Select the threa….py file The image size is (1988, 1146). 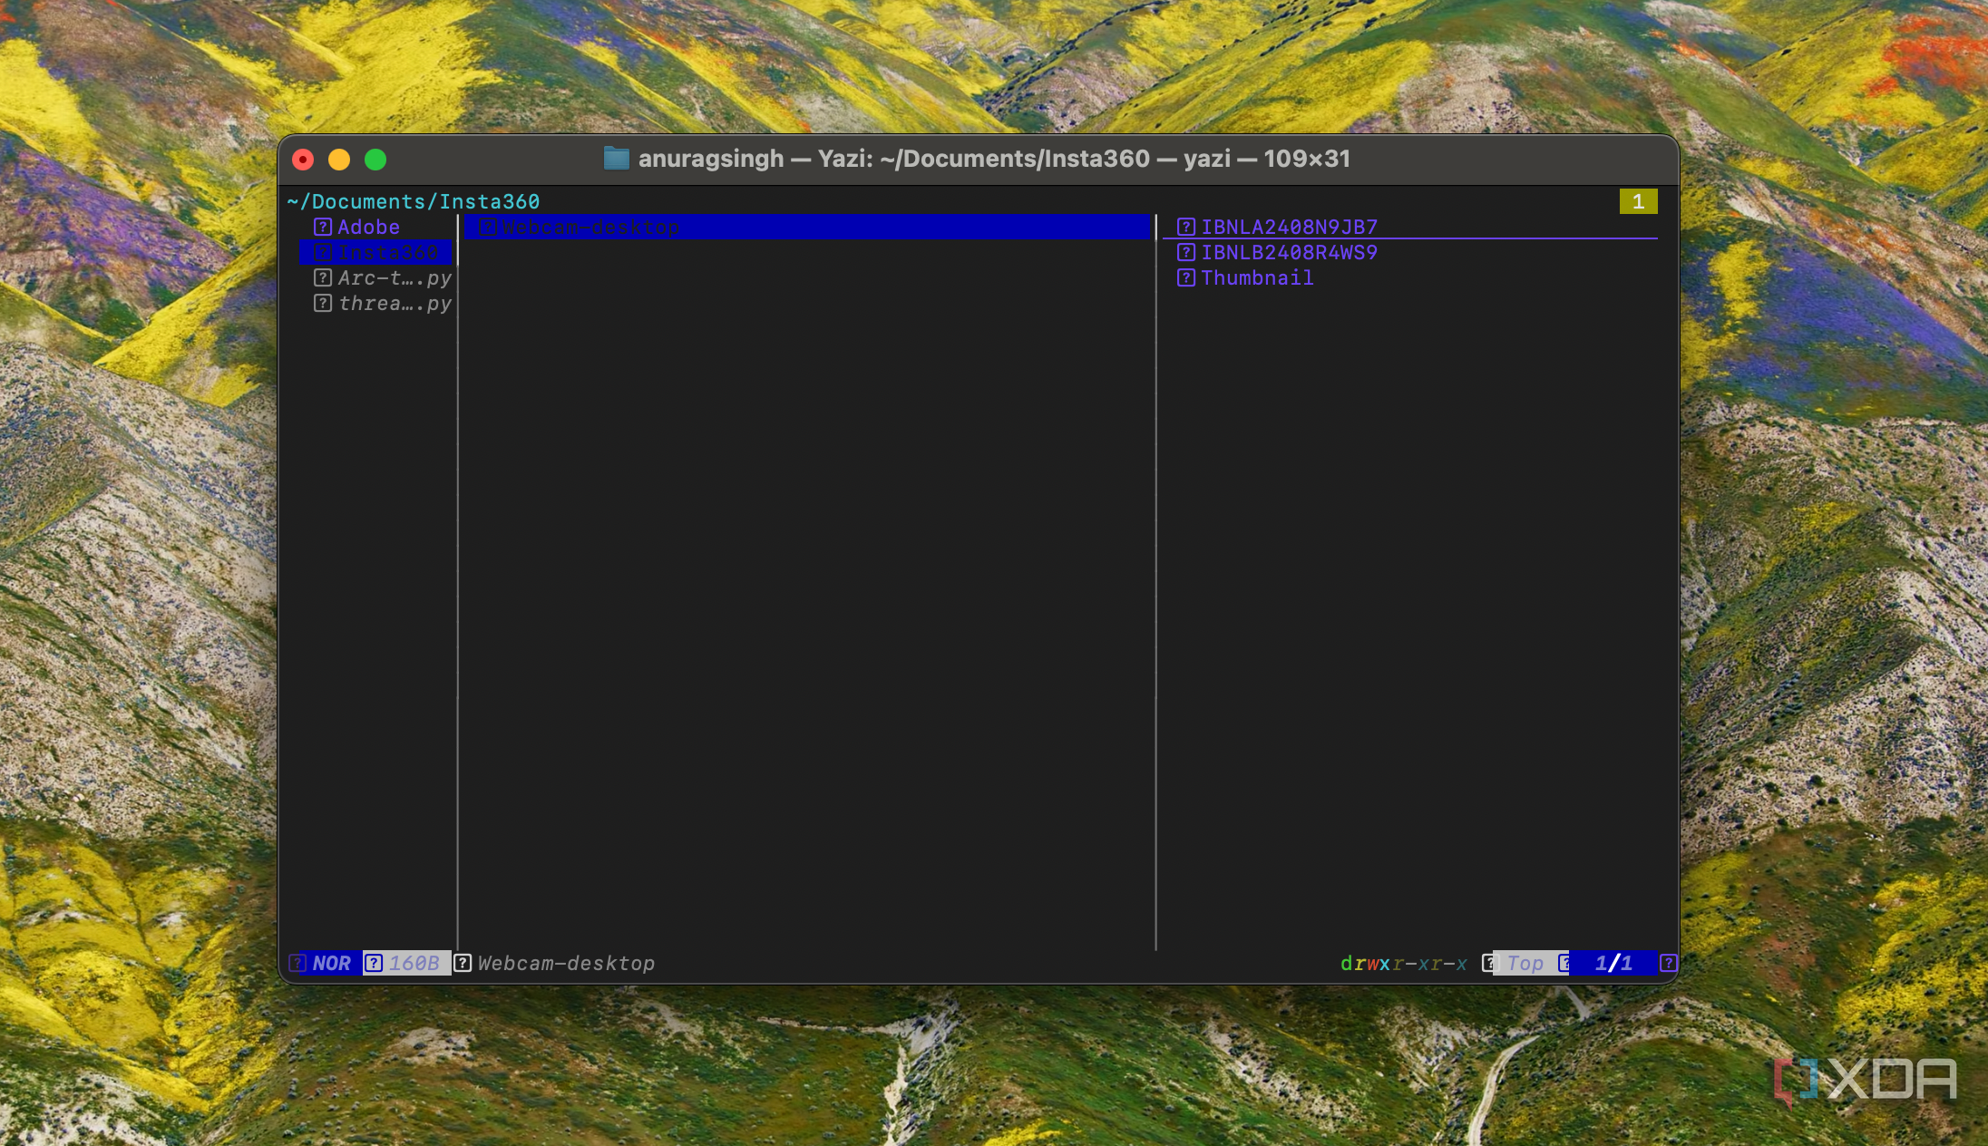click(395, 303)
